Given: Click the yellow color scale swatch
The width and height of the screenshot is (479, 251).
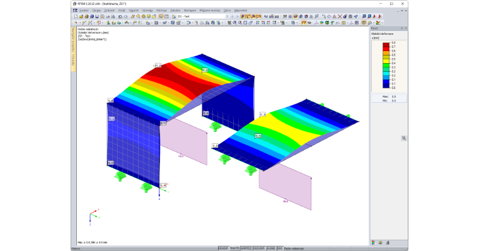Looking at the screenshot, I should pos(386,61).
